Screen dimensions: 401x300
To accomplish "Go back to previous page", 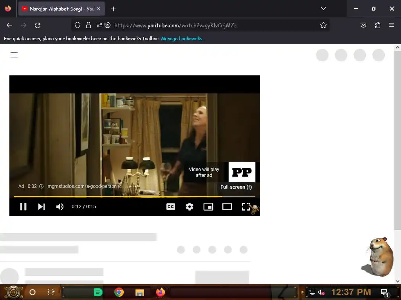I will pyautogui.click(x=9, y=25).
